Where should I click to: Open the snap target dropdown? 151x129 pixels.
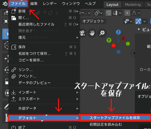117,13
